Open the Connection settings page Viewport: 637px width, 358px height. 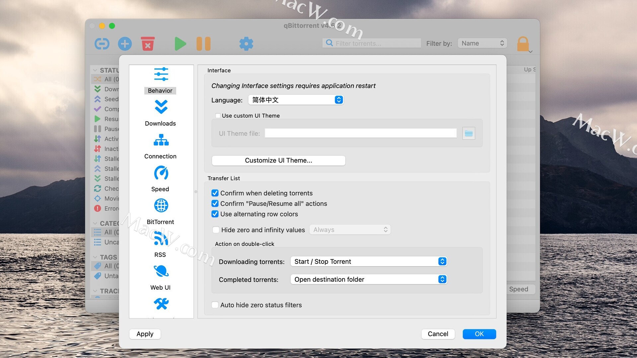point(161,146)
